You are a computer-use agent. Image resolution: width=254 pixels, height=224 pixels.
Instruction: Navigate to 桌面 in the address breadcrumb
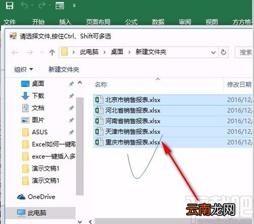[117, 52]
